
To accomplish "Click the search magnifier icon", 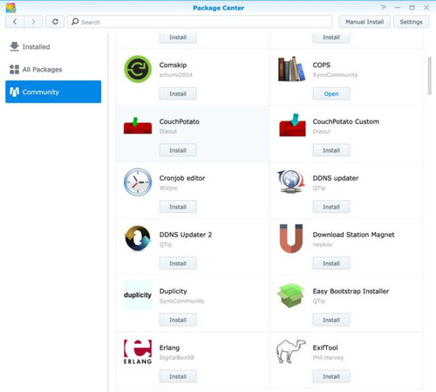I will [x=75, y=22].
